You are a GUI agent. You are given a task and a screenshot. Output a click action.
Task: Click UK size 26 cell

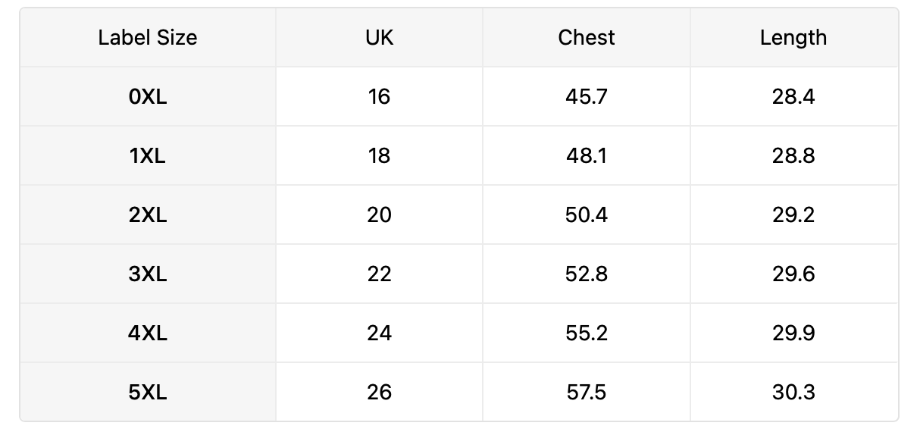[379, 392]
